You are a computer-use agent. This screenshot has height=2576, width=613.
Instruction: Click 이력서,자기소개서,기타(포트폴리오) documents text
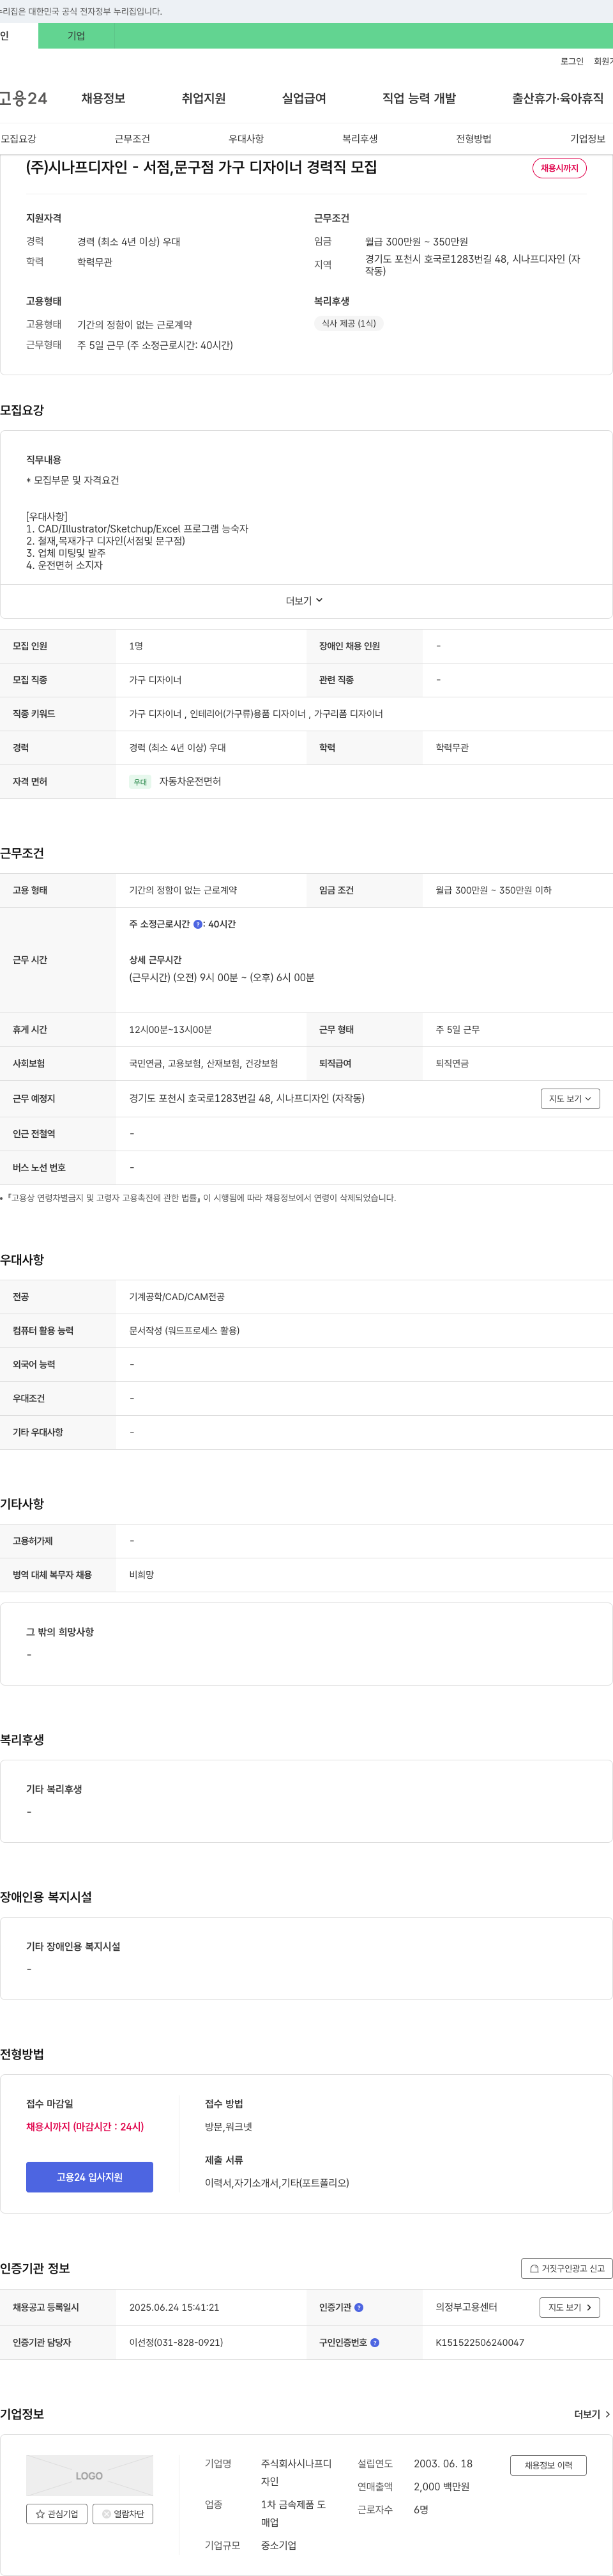point(276,2183)
